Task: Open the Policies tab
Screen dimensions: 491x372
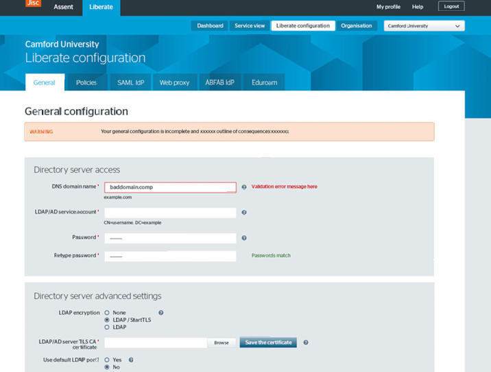Action: [86, 83]
